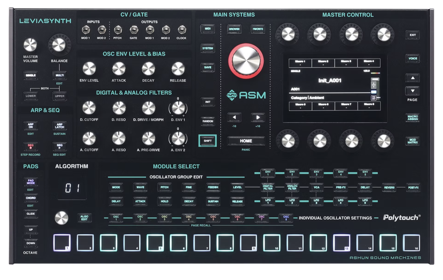Select the Macro 1 cell on the display
This screenshot has width=443, height=280.
click(300, 63)
